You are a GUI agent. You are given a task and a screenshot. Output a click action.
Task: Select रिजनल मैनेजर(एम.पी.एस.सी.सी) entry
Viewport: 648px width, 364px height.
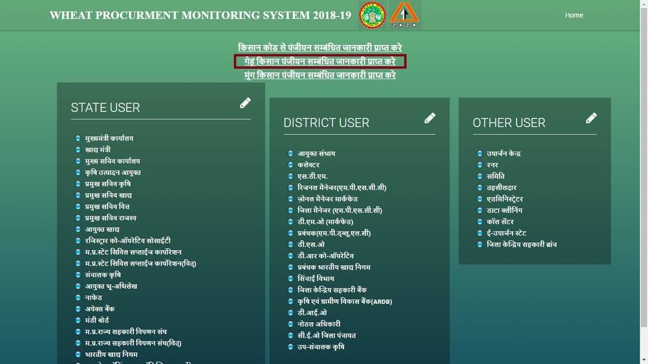click(341, 188)
